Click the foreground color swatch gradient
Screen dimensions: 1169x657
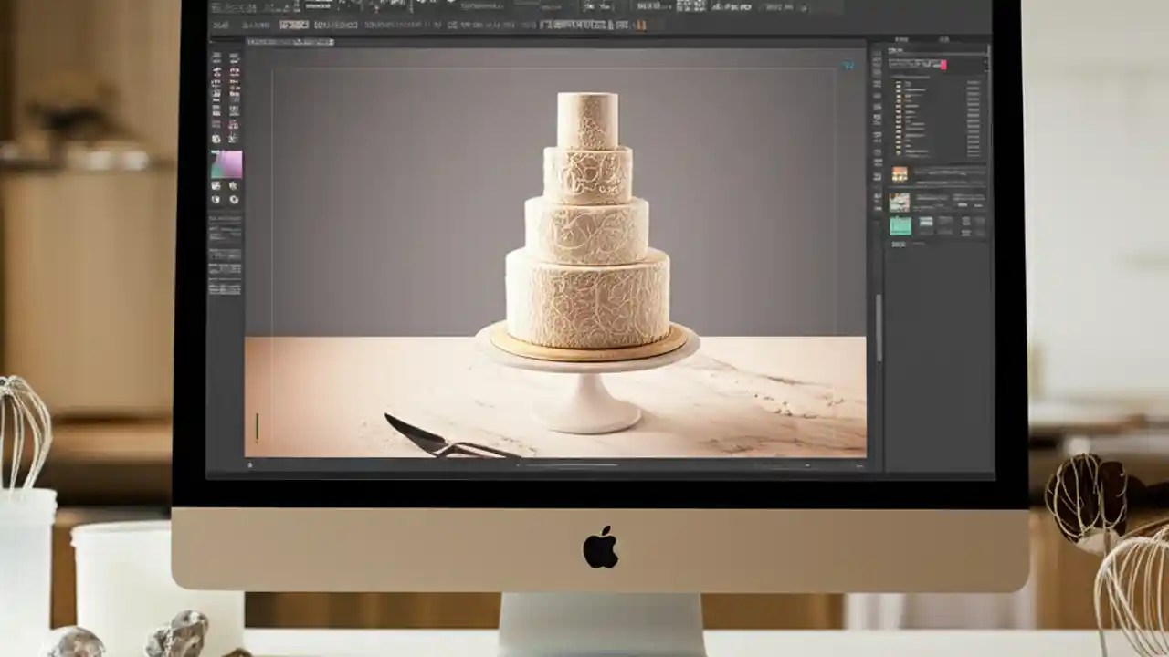coord(226,162)
